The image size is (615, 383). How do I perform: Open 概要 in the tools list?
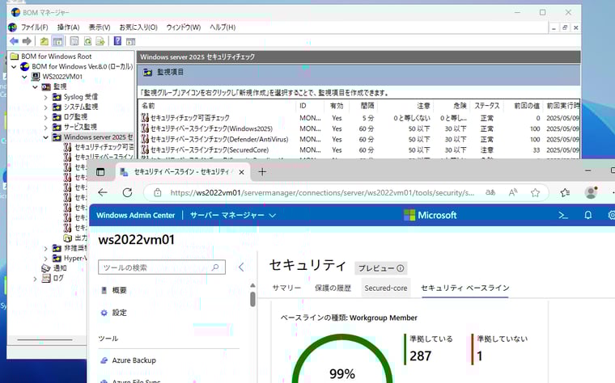coord(119,290)
